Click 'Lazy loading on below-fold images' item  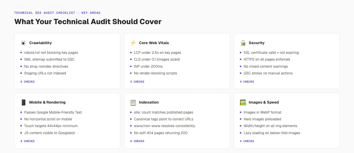coord(272,133)
